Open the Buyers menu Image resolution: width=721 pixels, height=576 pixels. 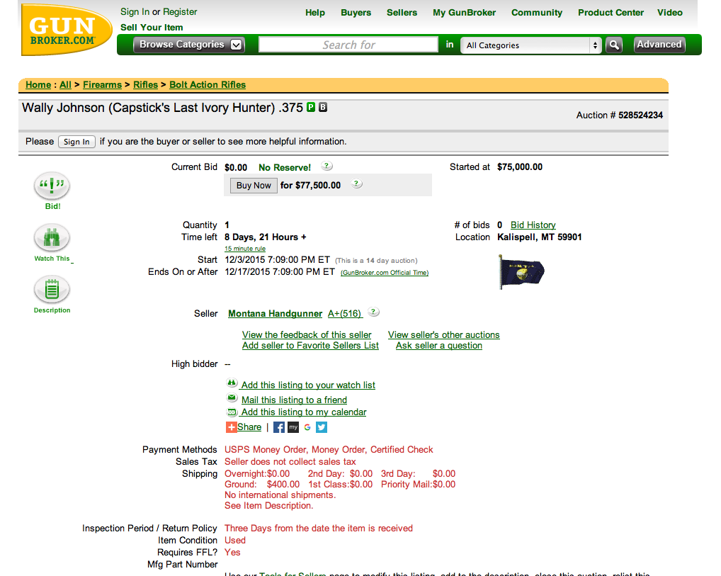[x=356, y=13]
